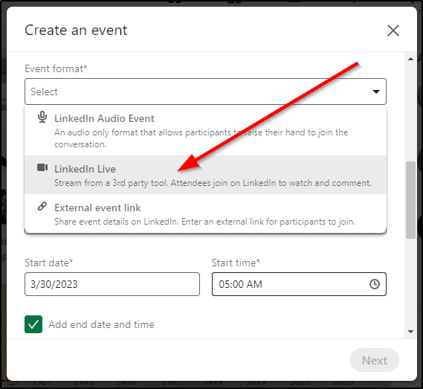Click the Audio Event description text
The height and width of the screenshot is (389, 423).
coord(201,138)
